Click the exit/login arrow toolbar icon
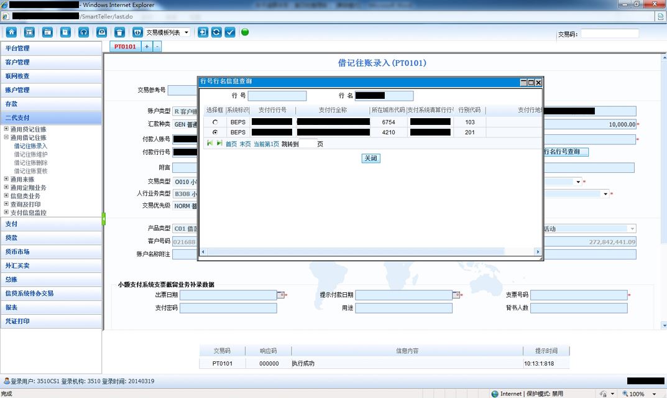Image resolution: width=667 pixels, height=398 pixels. click(x=203, y=32)
